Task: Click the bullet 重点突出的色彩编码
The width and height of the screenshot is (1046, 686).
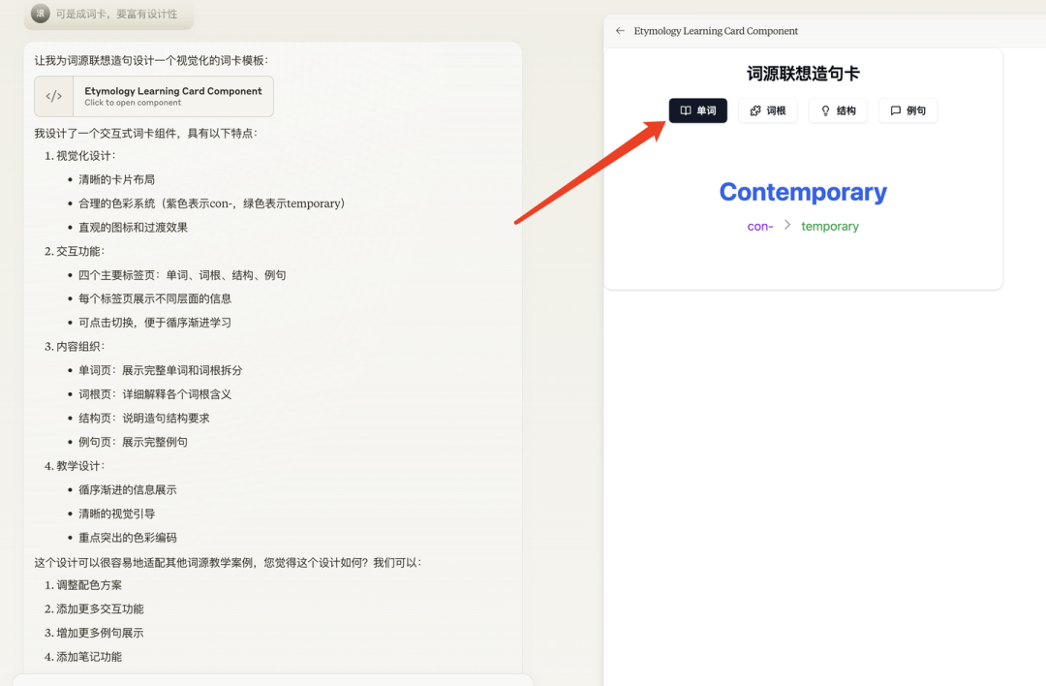Action: (128, 538)
